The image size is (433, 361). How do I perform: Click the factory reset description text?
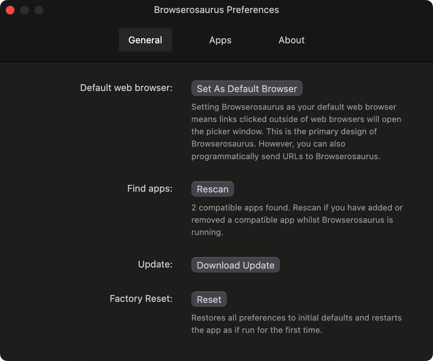[x=296, y=324]
